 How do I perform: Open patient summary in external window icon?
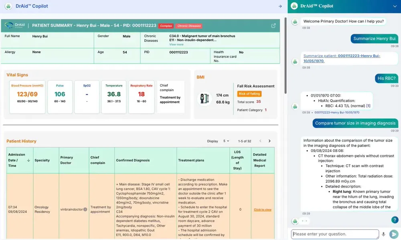click(x=273, y=26)
